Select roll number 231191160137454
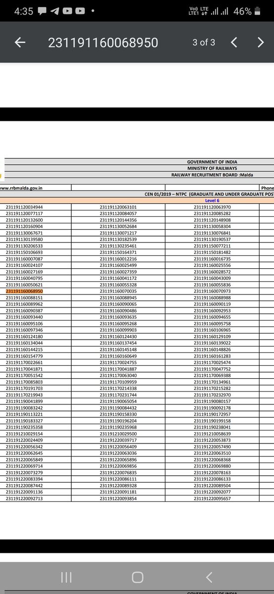 118,343
